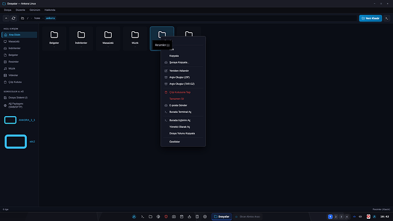
Task: Open İndirilenler from the sidebar
Action: click(19, 48)
